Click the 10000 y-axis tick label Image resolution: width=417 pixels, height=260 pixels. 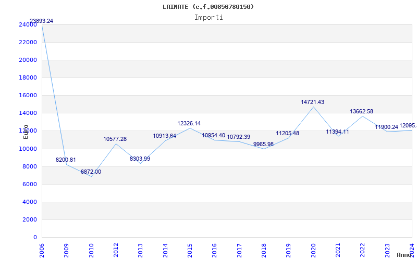coord(28,149)
